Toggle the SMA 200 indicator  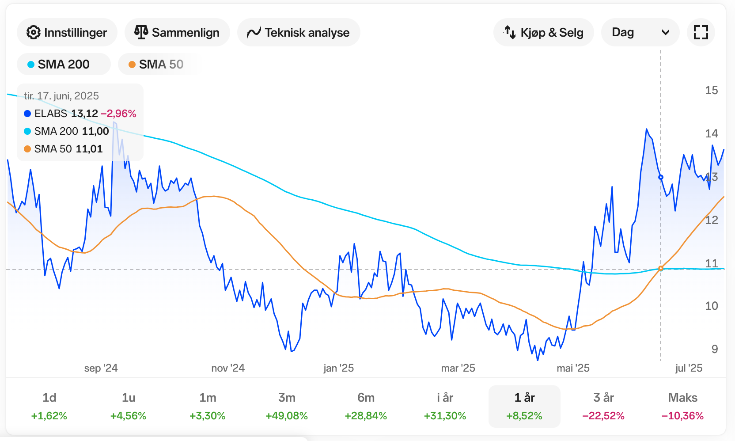pos(64,65)
